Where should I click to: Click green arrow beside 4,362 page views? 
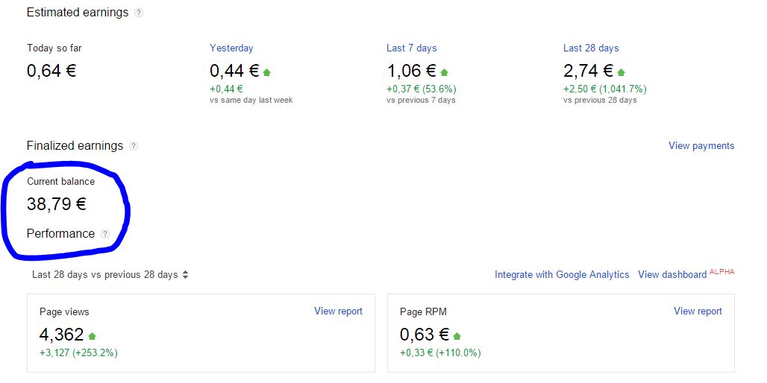[92, 336]
